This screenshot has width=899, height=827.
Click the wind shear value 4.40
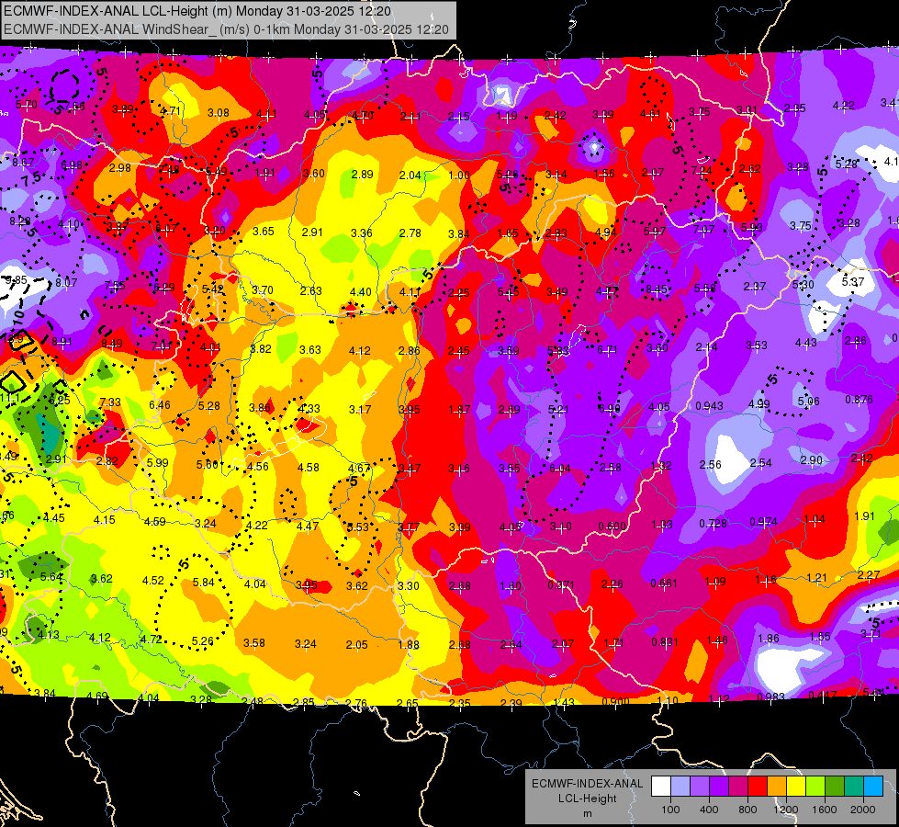tap(361, 292)
